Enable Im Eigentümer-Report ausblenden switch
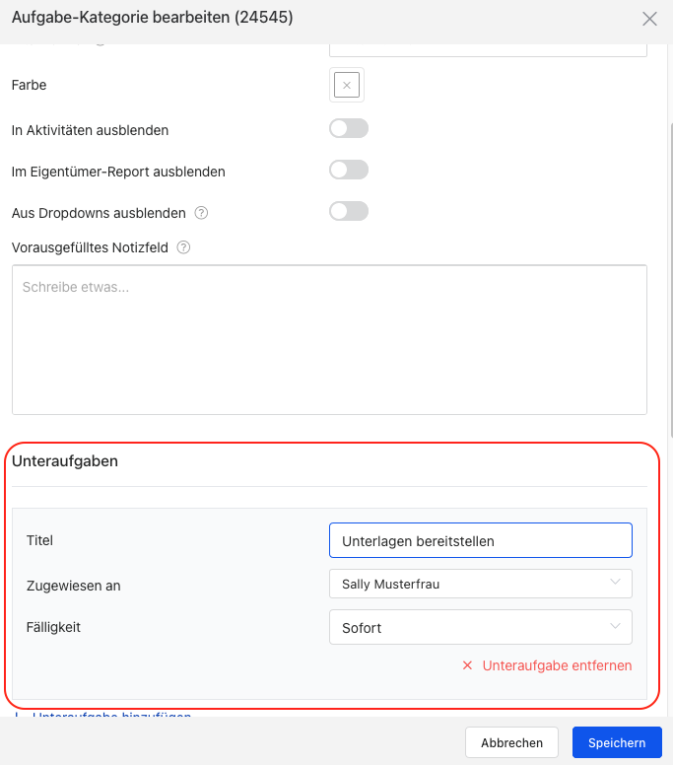 348,170
